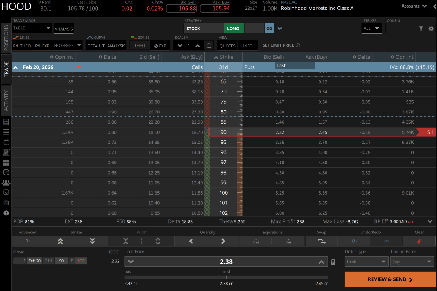This screenshot has height=291, width=437.
Task: Click the GO strategy button
Action: pyautogui.click(x=269, y=29)
